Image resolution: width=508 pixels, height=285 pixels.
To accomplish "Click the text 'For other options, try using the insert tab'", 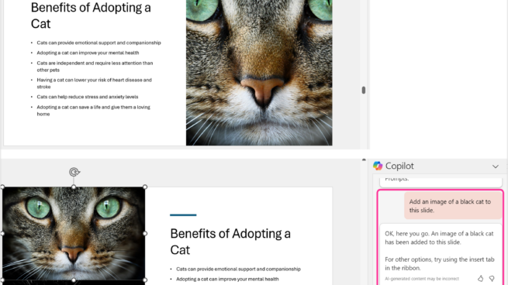I will tap(439, 263).
